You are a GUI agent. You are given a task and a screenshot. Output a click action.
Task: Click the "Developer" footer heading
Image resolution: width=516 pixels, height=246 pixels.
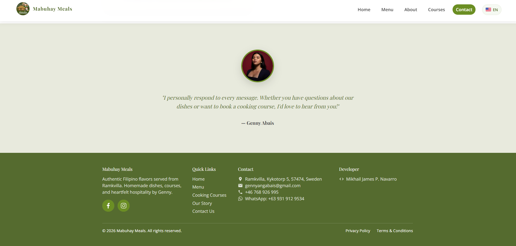349,169
